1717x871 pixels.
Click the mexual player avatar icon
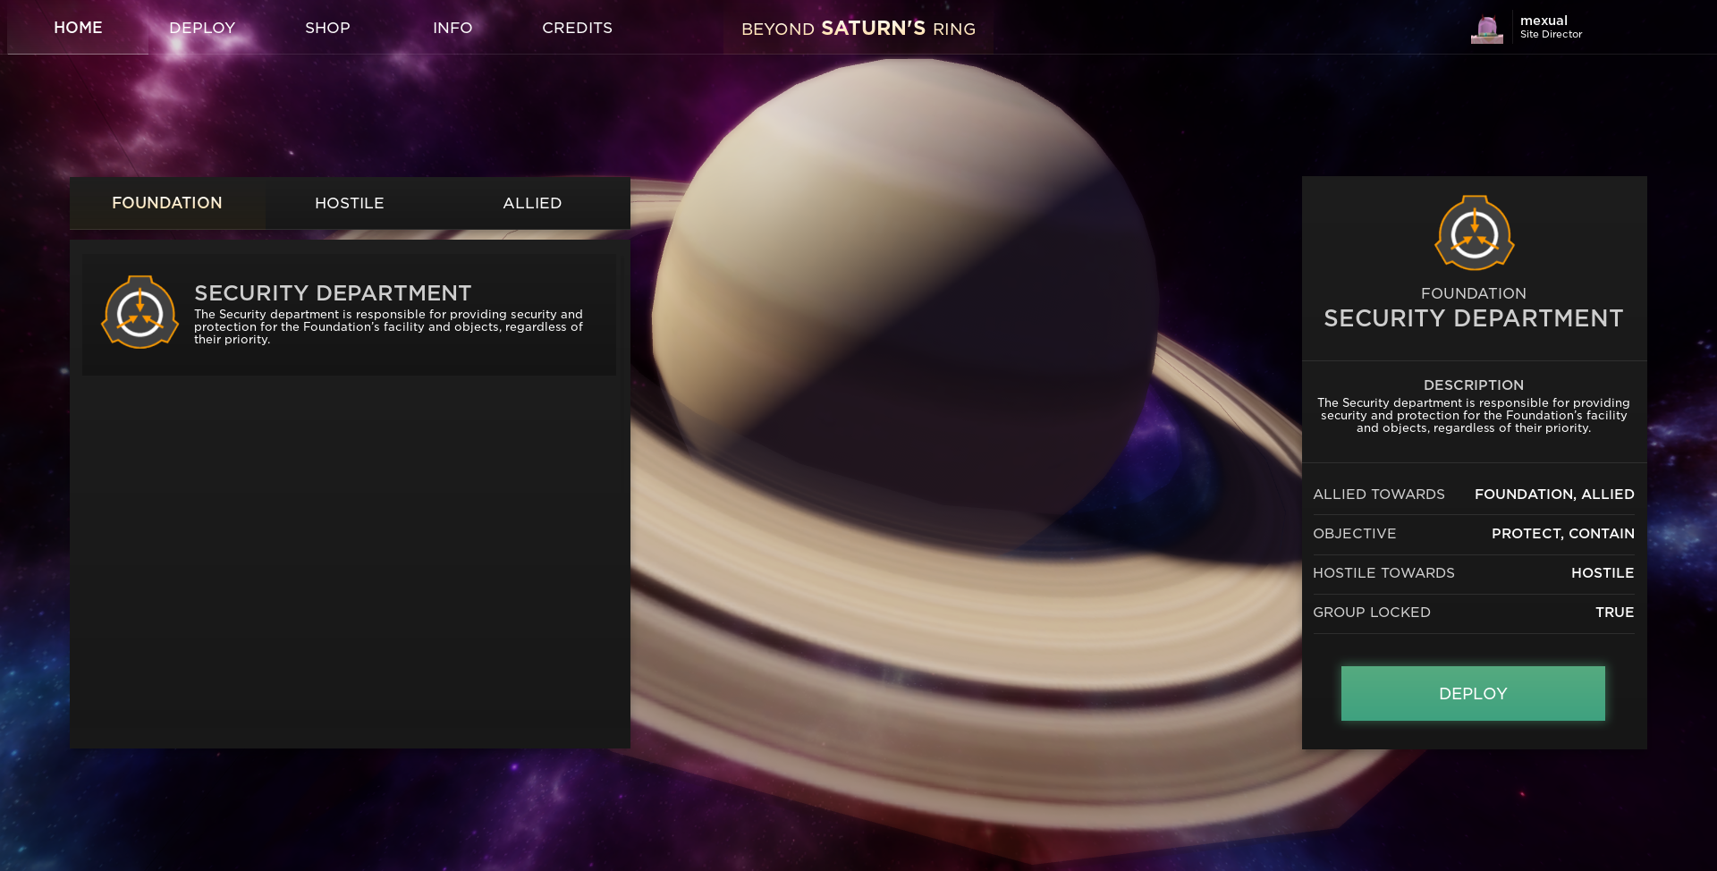coord(1487,30)
